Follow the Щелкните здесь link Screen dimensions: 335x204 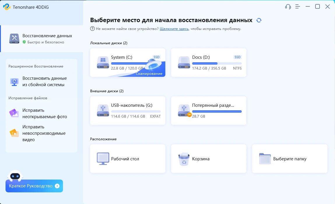174,29
